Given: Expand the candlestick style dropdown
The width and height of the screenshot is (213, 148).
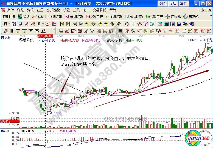Looking at the screenshot, I should pyautogui.click(x=41, y=24).
